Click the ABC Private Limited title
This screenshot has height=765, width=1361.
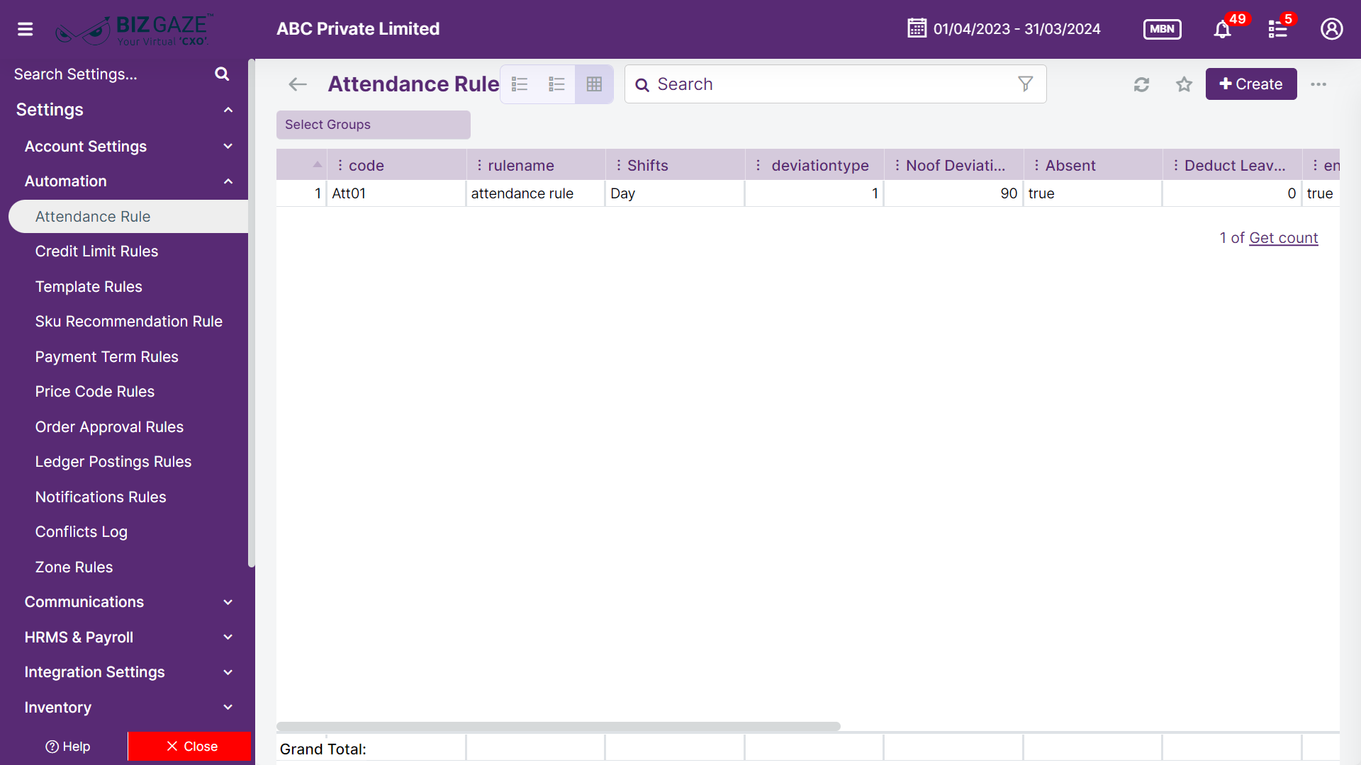click(x=358, y=29)
